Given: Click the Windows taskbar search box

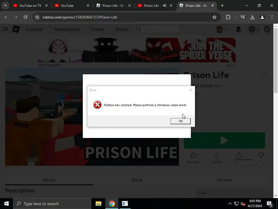Looking at the screenshot, I should 52,204.
